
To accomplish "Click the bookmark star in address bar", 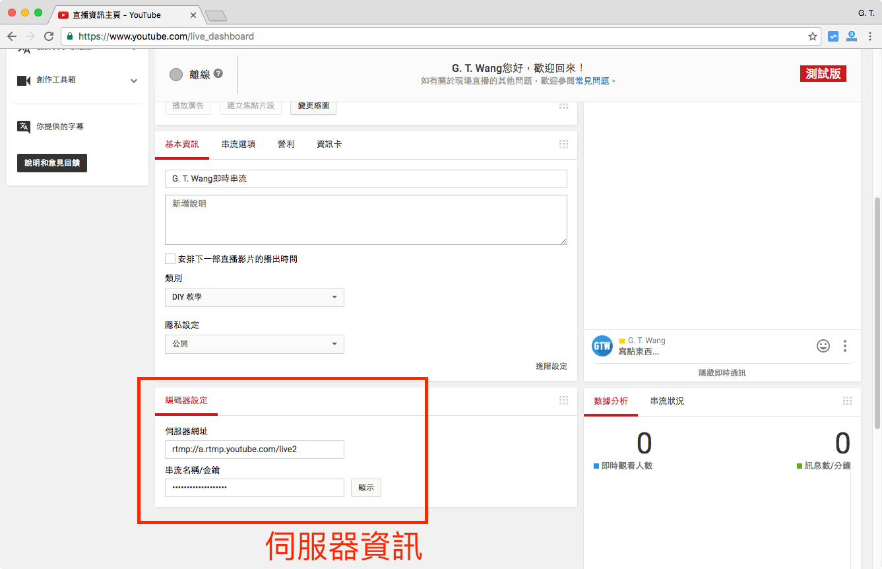I will pos(813,36).
